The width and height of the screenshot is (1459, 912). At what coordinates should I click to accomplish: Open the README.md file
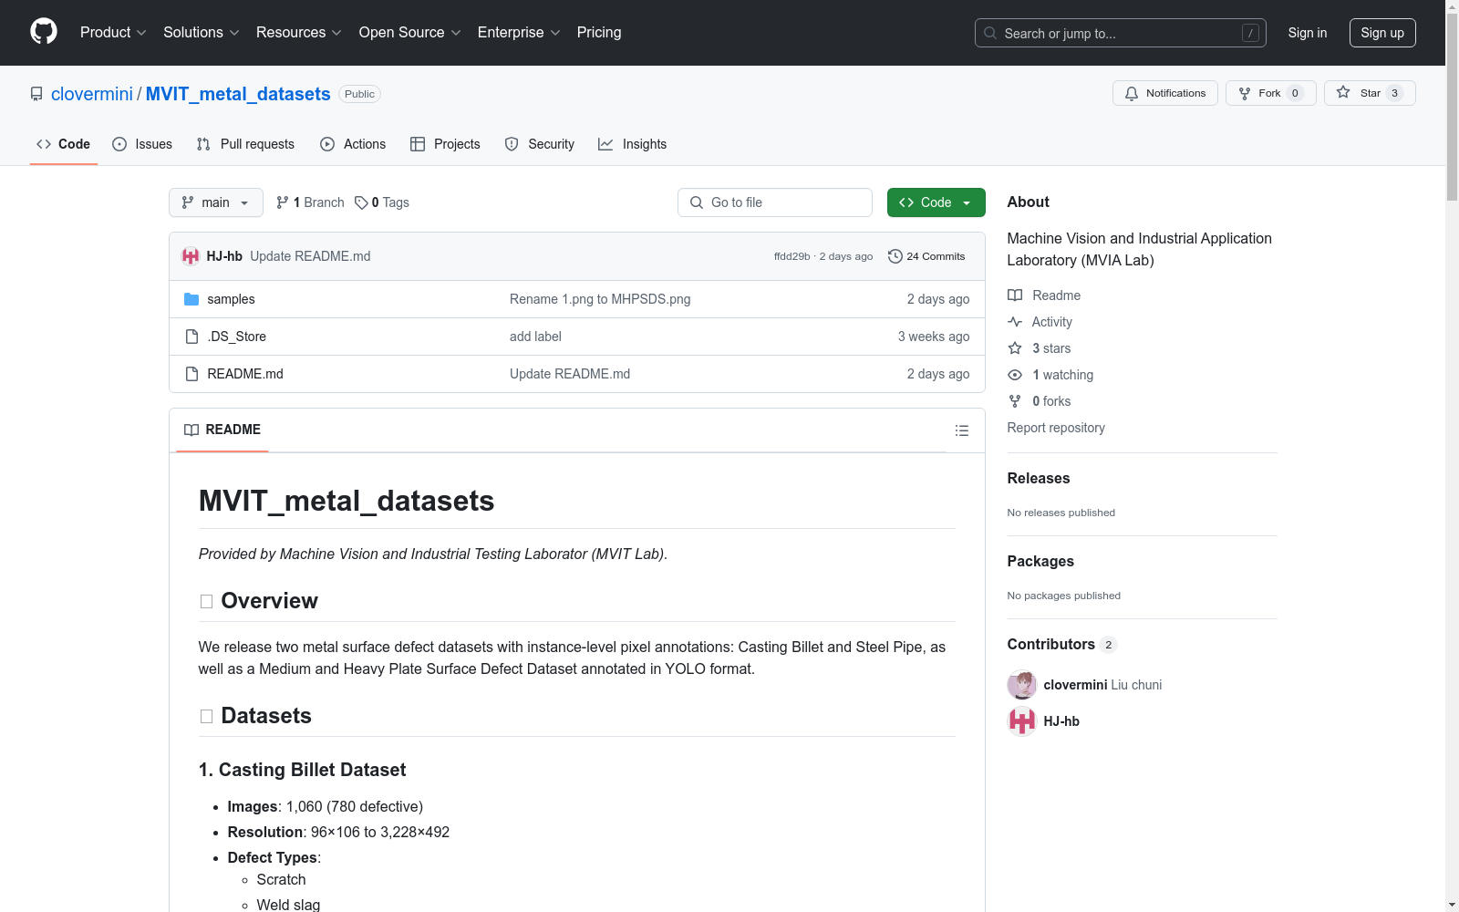245,374
